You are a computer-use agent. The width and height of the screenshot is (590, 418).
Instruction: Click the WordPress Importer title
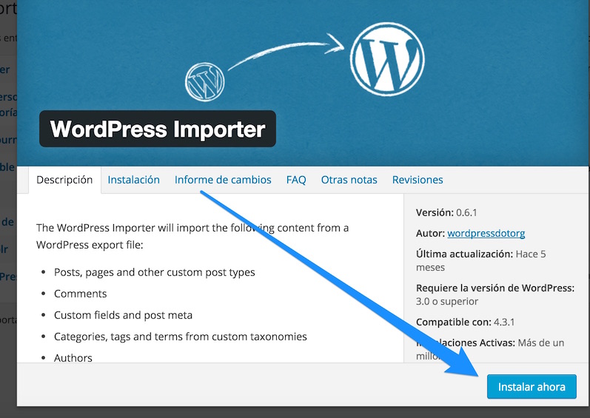click(158, 129)
